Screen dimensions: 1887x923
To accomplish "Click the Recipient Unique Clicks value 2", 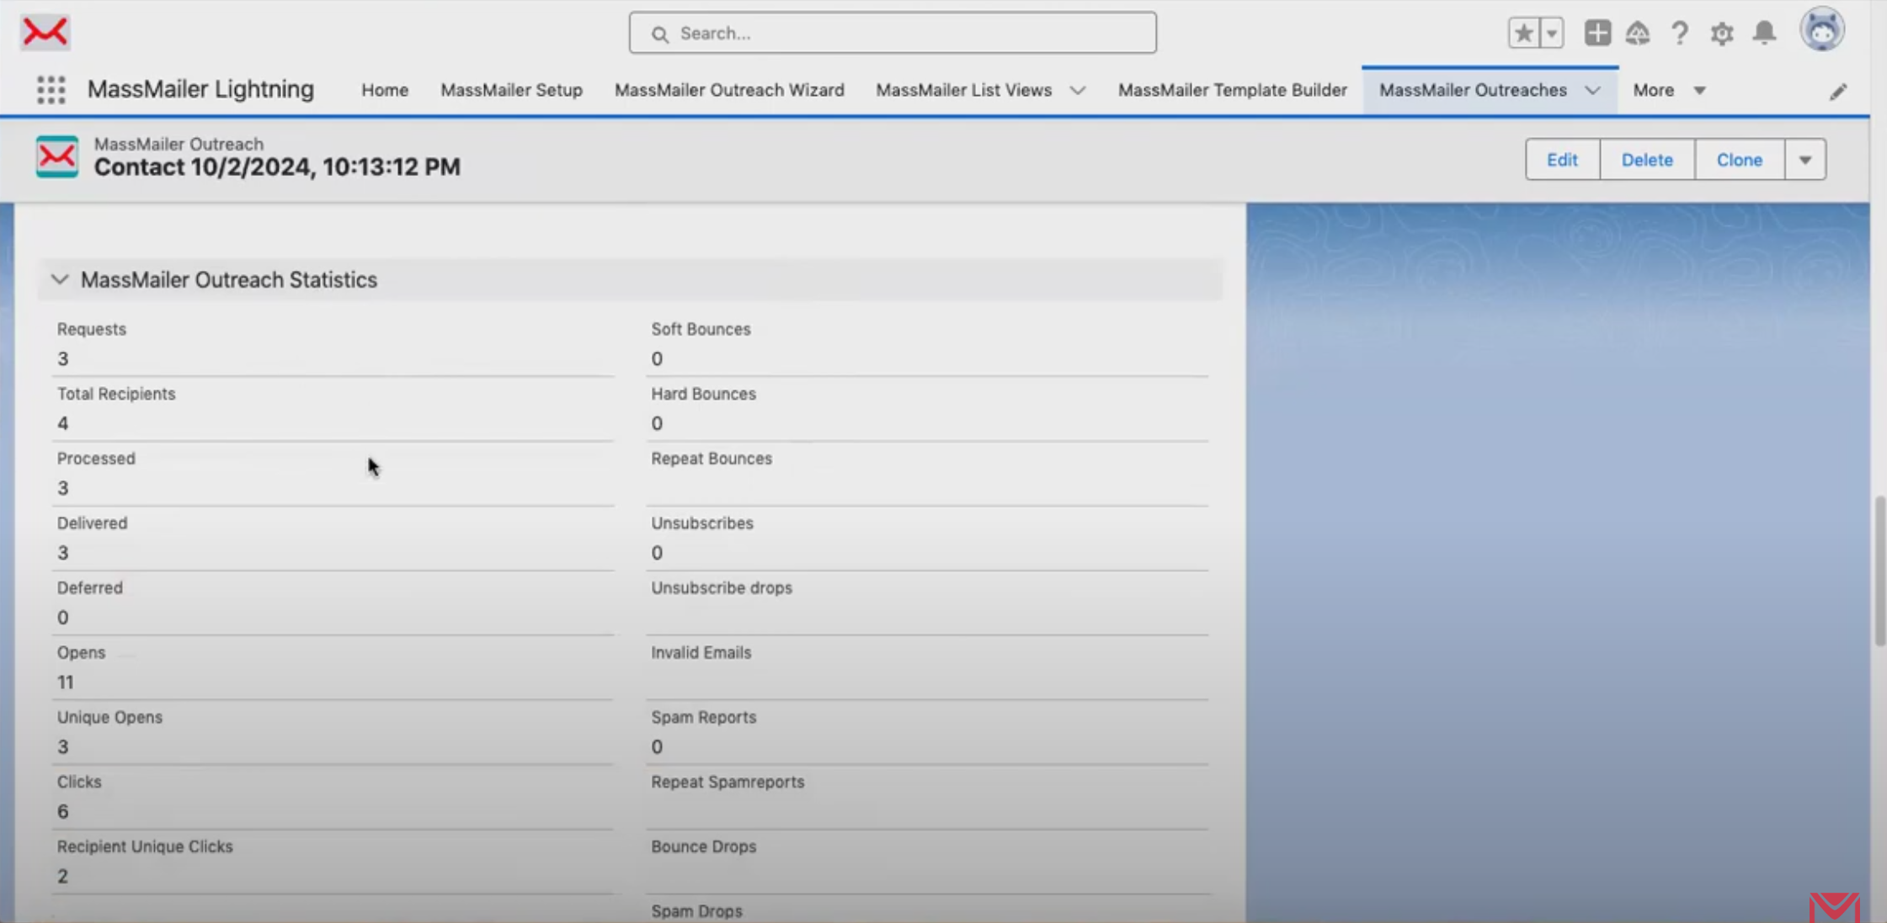I will pyautogui.click(x=63, y=877).
